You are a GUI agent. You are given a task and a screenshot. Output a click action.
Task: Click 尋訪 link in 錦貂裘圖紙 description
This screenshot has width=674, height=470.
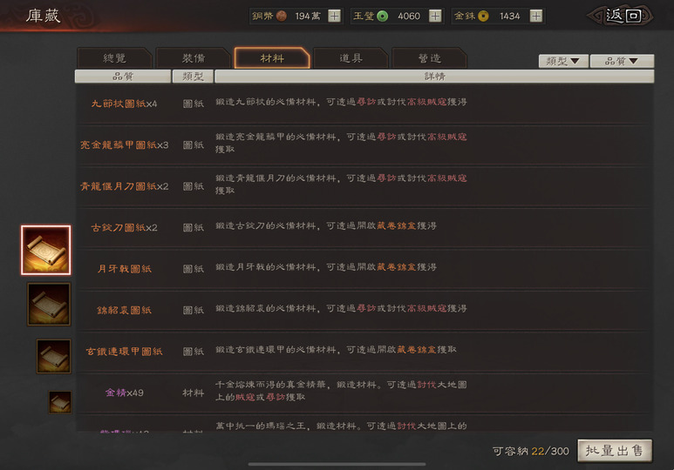366,308
